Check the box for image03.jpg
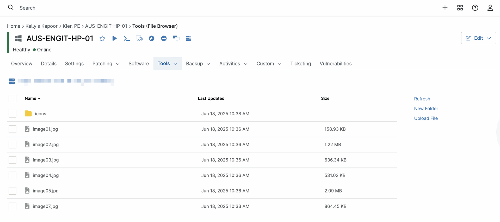Viewport: 500px width, 222px height. [13, 160]
